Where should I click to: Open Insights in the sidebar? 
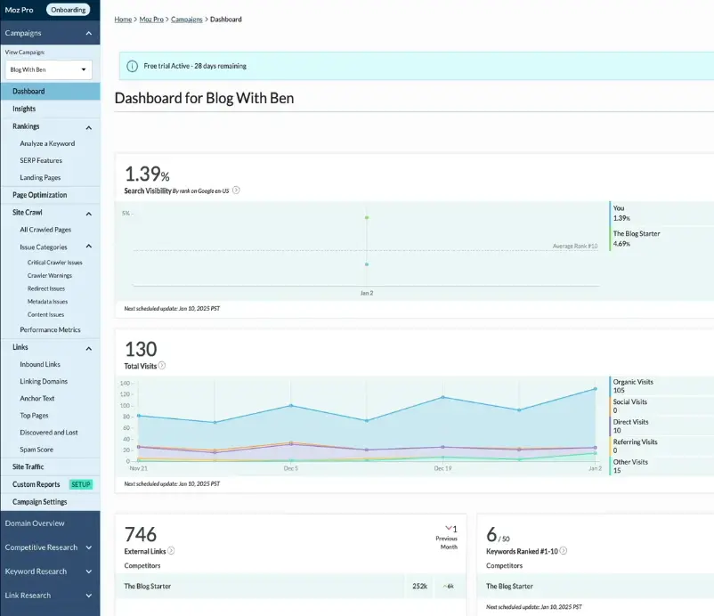pyautogui.click(x=50, y=109)
